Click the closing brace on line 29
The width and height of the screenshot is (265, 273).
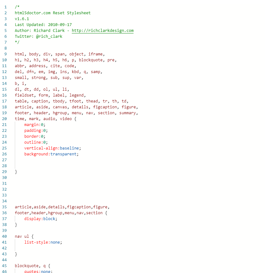point(16,172)
